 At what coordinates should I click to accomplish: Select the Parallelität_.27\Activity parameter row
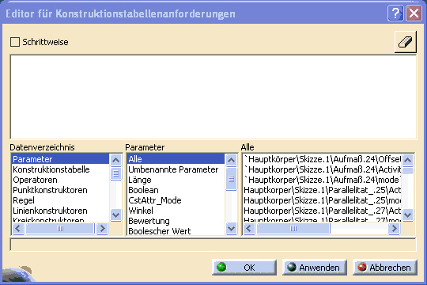point(322,211)
